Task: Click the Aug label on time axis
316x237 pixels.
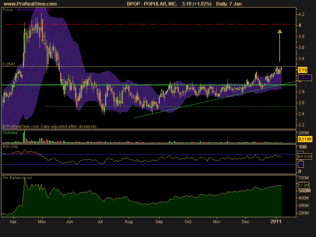Action: point(129,222)
